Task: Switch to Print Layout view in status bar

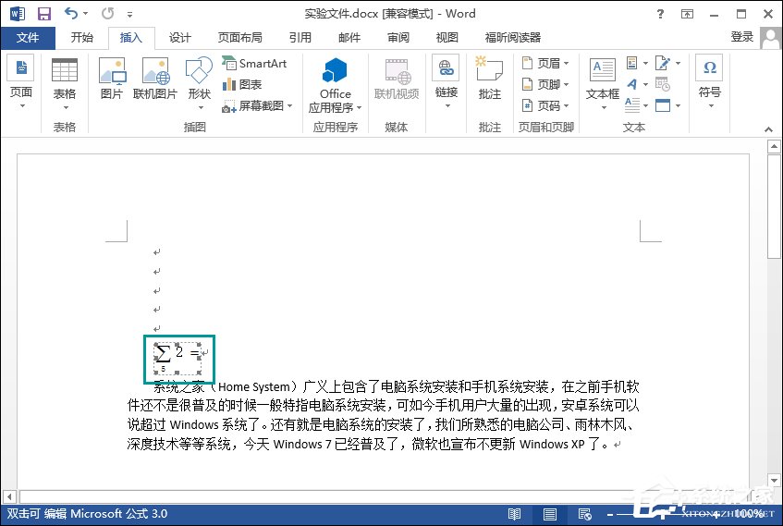Action: coord(549,514)
